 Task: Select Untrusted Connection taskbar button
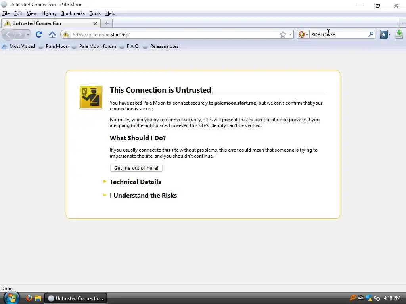(76, 298)
